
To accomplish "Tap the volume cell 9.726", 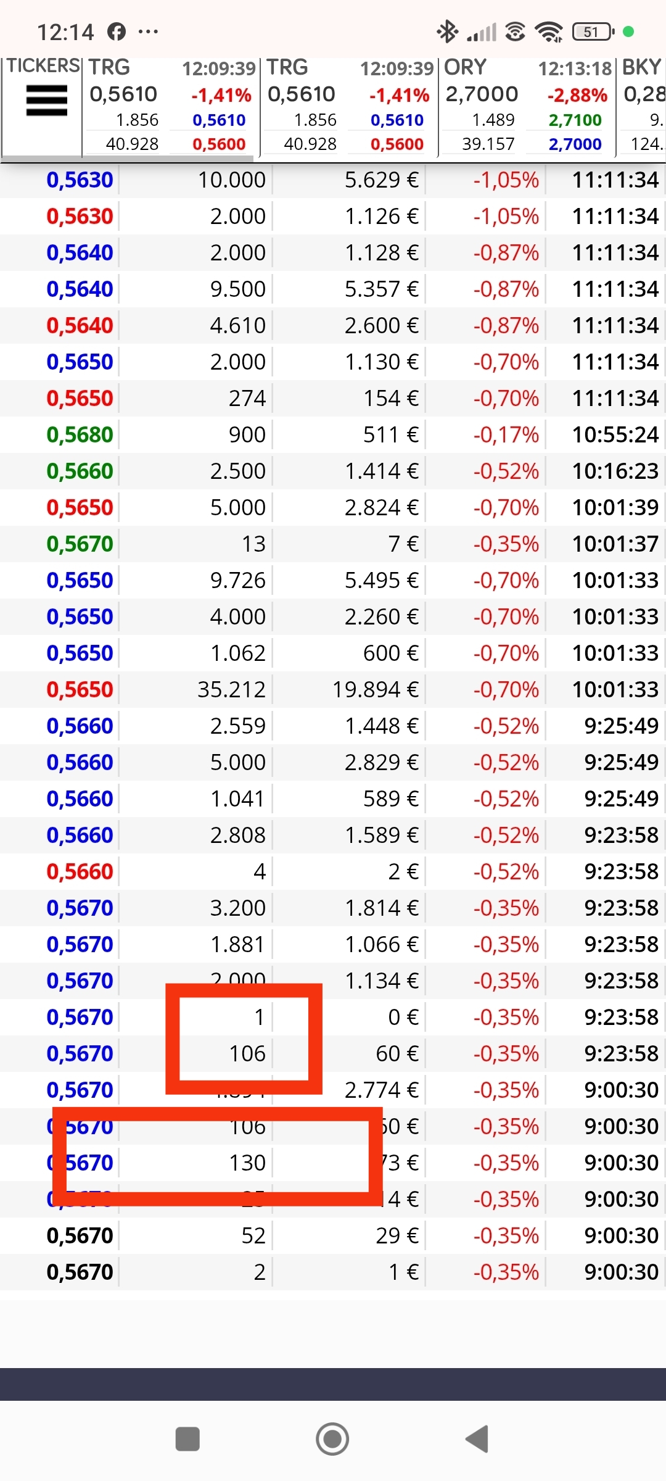I will tap(238, 581).
